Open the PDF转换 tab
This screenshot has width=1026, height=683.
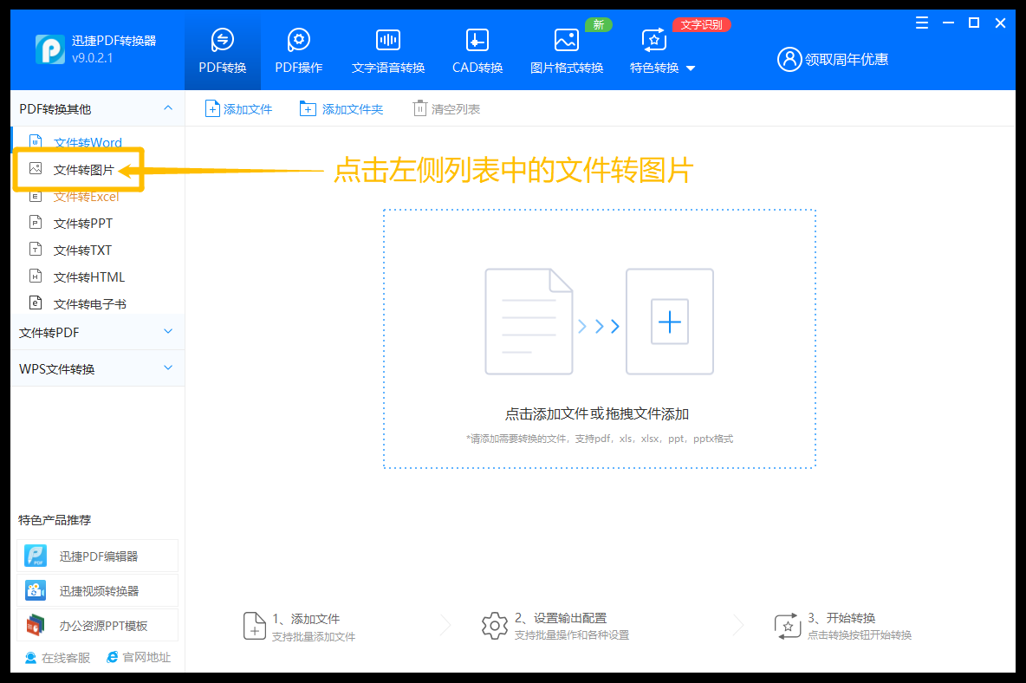[223, 51]
